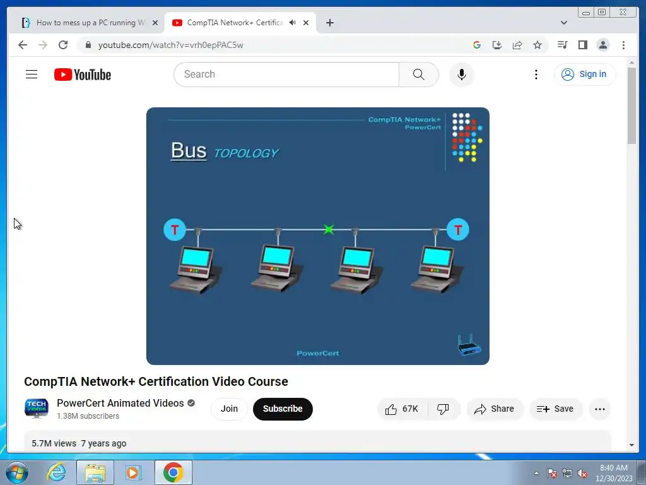Click the Join button
This screenshot has width=646, height=485.
[229, 409]
